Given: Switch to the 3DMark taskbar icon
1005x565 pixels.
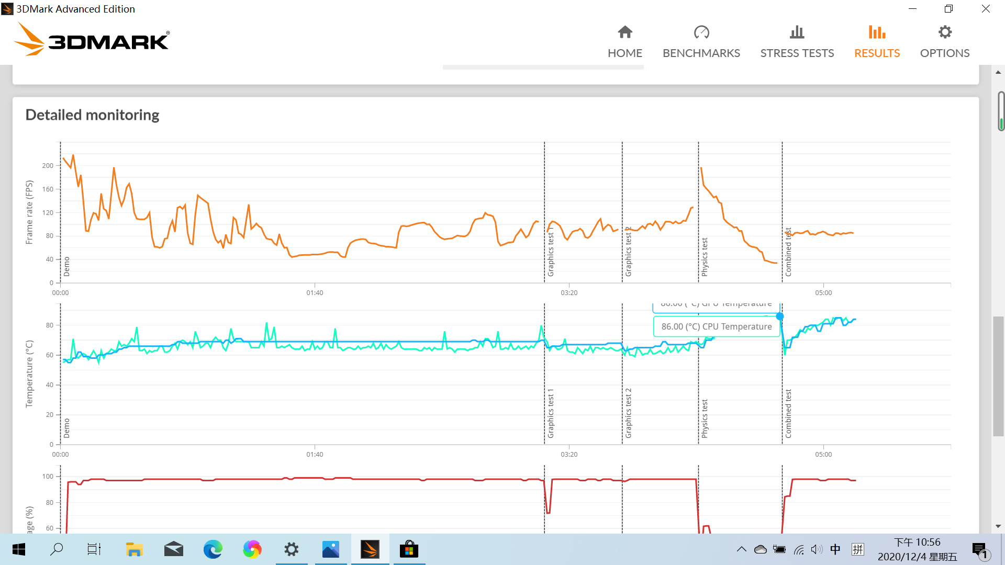Looking at the screenshot, I should pos(370,549).
